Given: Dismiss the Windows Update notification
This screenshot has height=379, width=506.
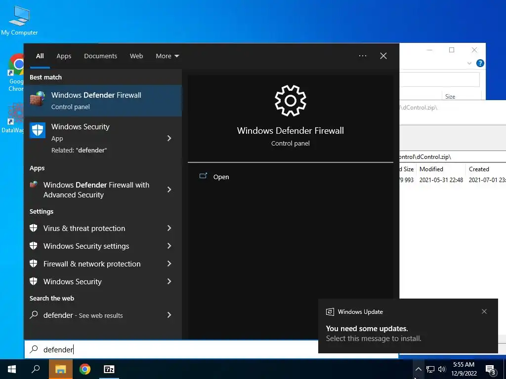Looking at the screenshot, I should tap(484, 311).
